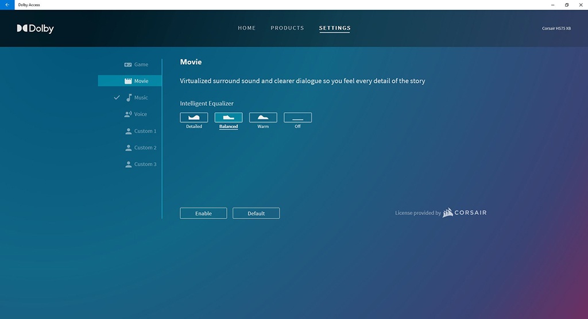Click the Dolby logo
The width and height of the screenshot is (588, 319).
(35, 29)
